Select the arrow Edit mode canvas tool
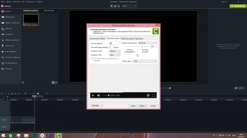This screenshot has height=138, width=247. [x=112, y=6]
